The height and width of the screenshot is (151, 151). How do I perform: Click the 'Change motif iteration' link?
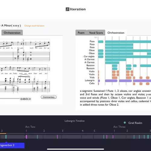[34, 26]
